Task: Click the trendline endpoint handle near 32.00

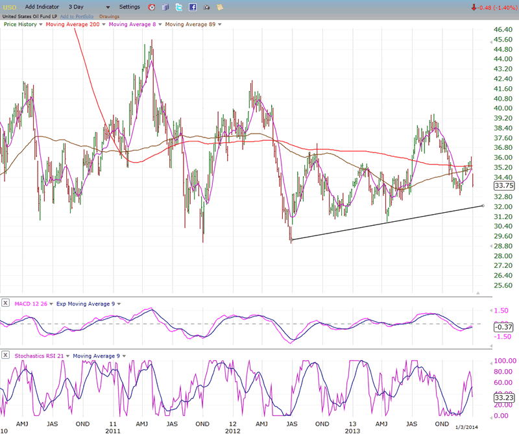Action: 483,206
